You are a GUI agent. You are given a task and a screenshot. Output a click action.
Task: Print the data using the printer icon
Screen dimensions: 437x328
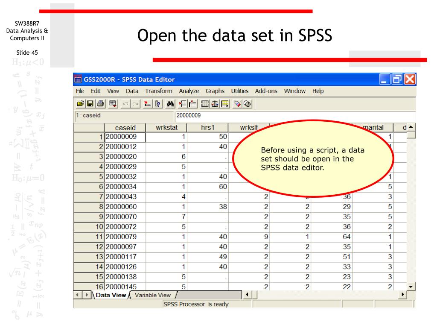pos(100,104)
